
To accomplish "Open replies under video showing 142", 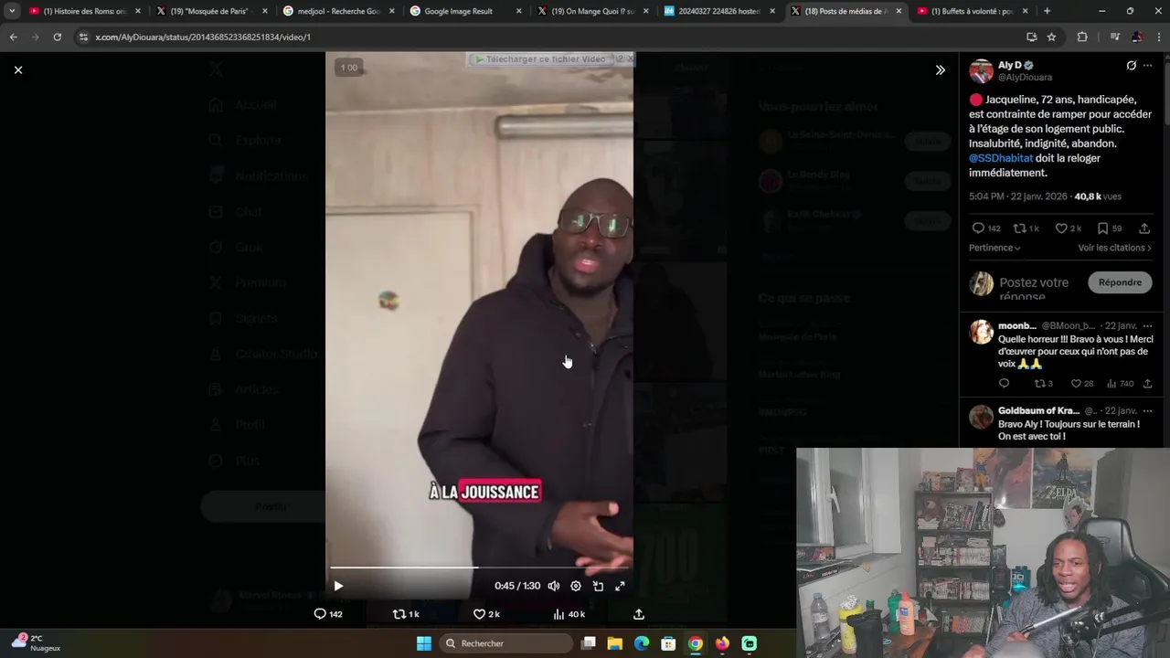I will tap(328, 614).
